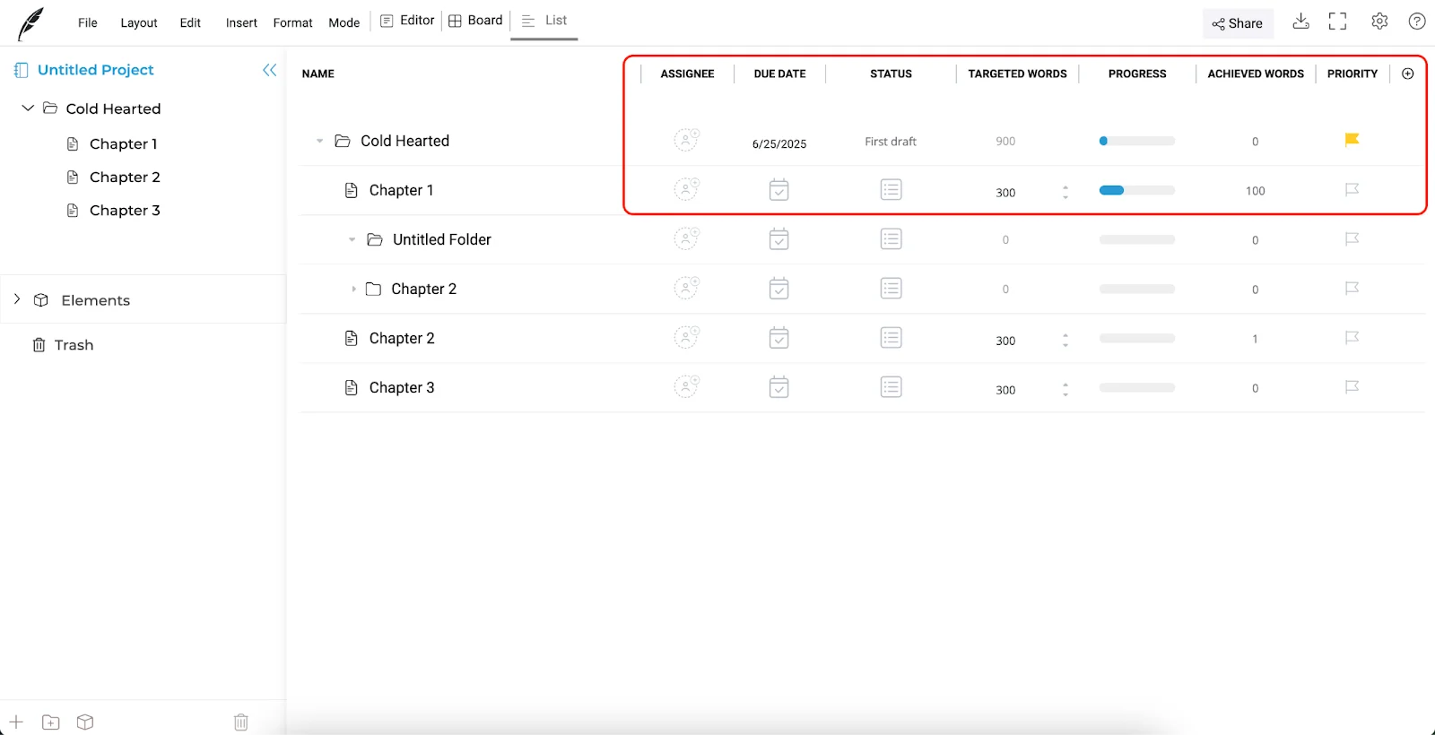Expand the Elements section
Image resolution: width=1435 pixels, height=735 pixels.
click(17, 299)
